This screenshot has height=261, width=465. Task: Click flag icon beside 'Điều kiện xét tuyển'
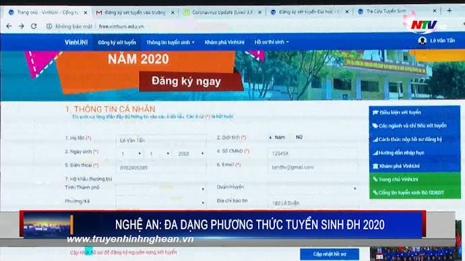(x=375, y=112)
